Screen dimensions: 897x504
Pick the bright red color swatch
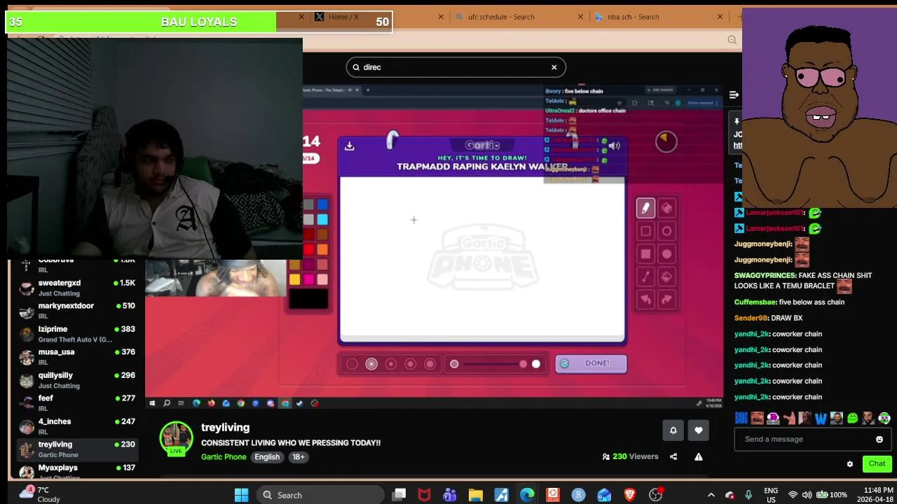309,249
